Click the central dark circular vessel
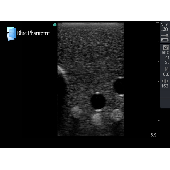This screenshot has height=170, width=170. click(x=98, y=101)
